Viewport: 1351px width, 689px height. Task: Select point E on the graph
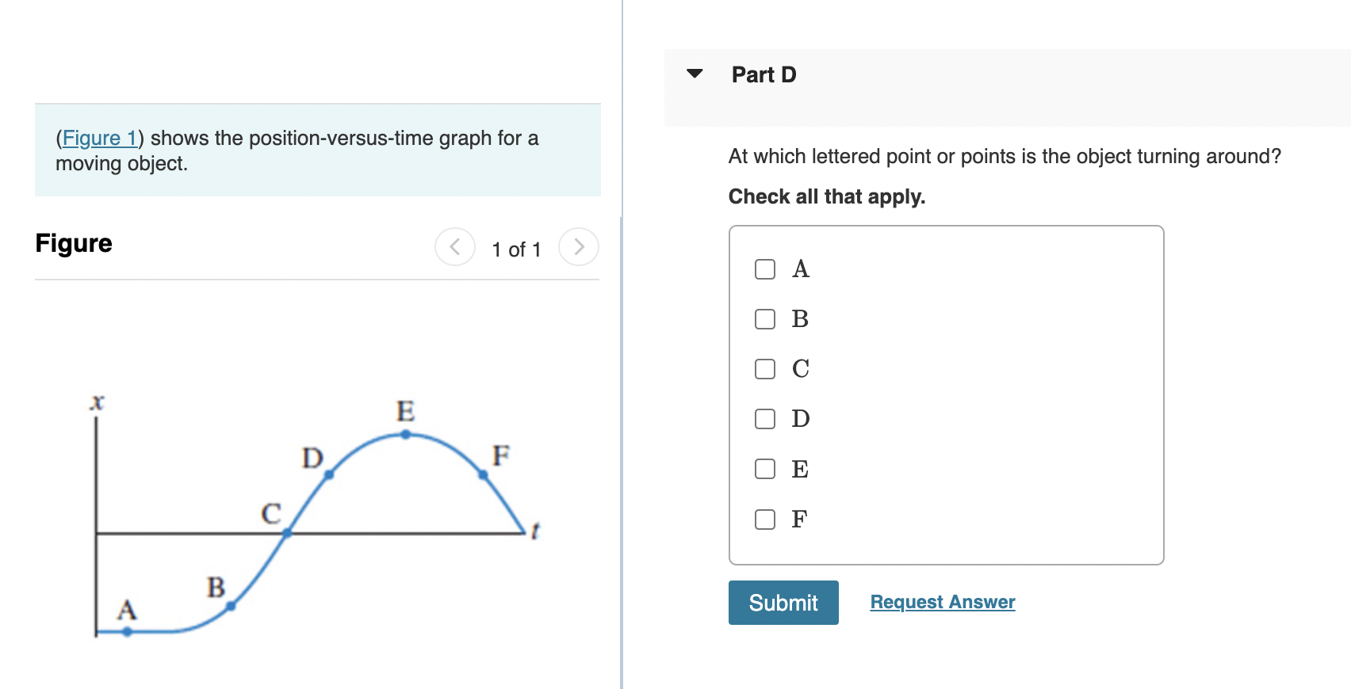click(x=405, y=434)
